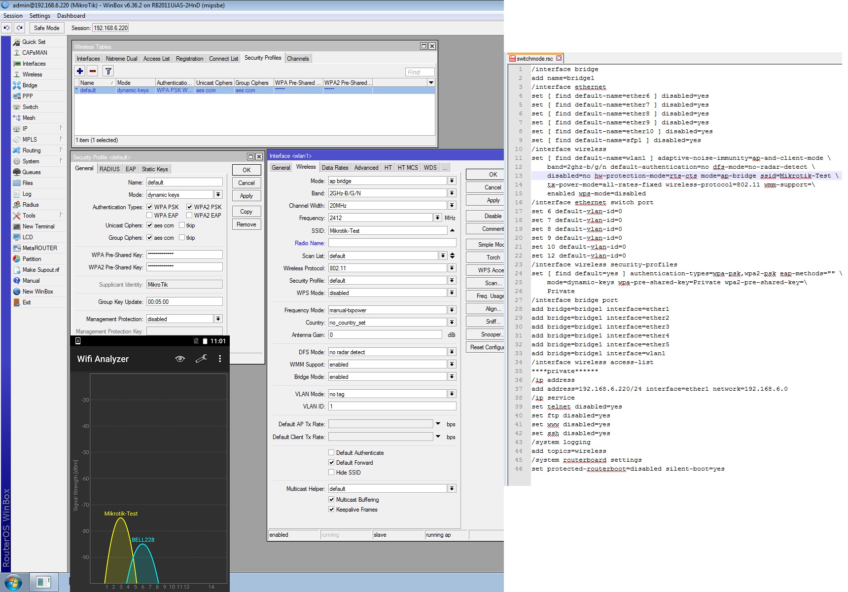
Task: Tap the wrench settings icon in Wifi Analyzer
Action: [x=201, y=359]
